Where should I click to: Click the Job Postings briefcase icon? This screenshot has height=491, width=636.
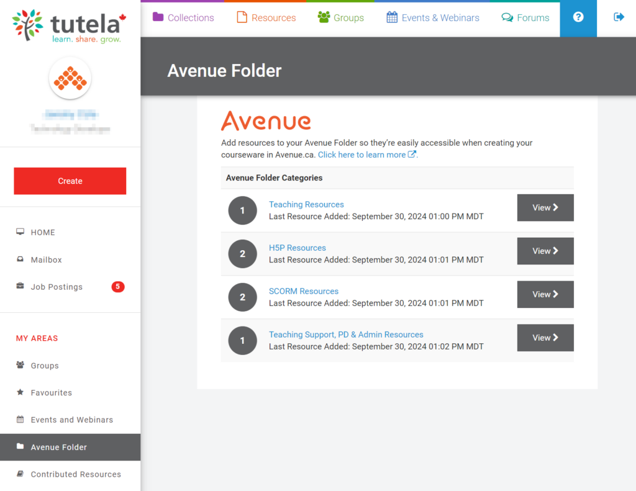click(20, 287)
